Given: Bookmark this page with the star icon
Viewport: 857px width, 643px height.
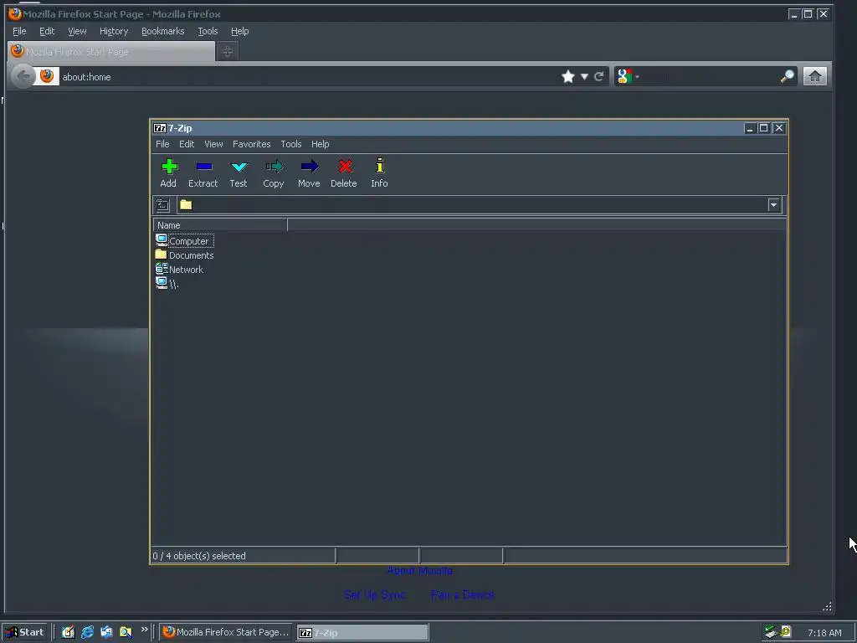Looking at the screenshot, I should [568, 76].
